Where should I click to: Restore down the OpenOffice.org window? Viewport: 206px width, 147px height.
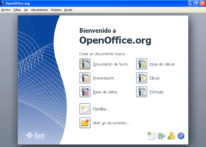coord(196,3)
